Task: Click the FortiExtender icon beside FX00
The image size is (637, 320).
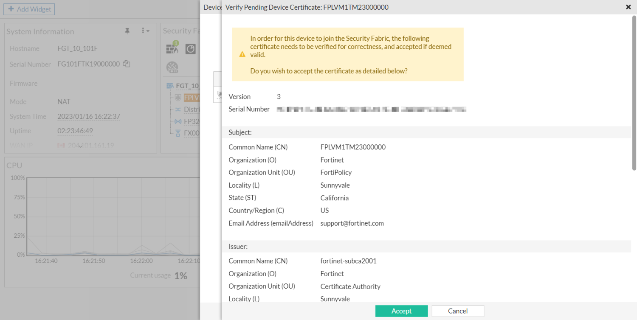Action: tap(178, 132)
